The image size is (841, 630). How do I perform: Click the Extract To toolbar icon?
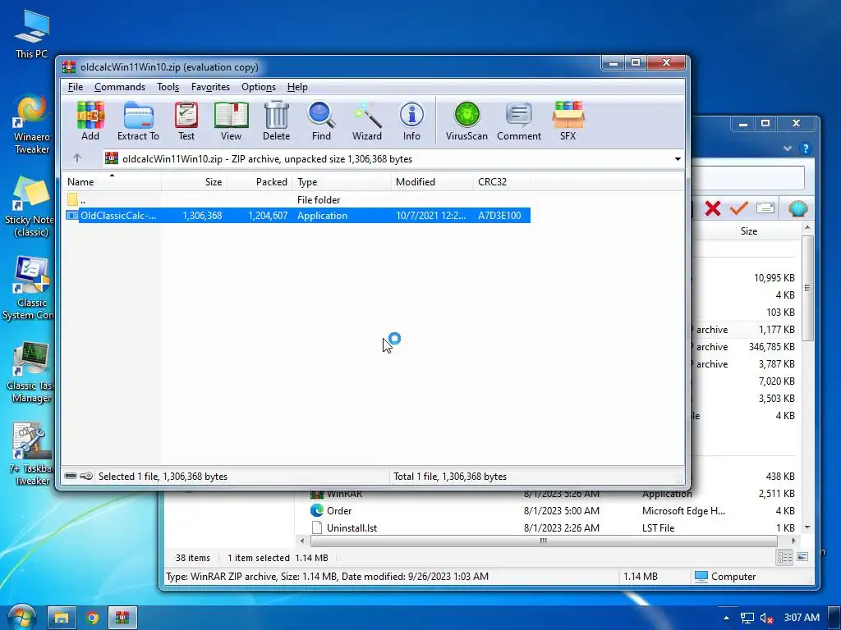pyautogui.click(x=138, y=121)
